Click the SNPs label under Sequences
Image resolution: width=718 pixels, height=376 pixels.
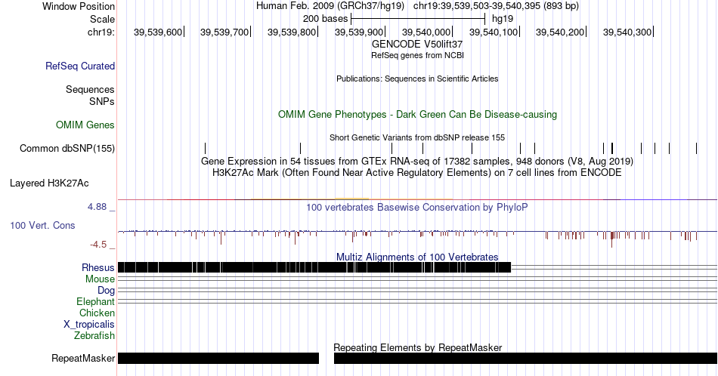coord(102,101)
